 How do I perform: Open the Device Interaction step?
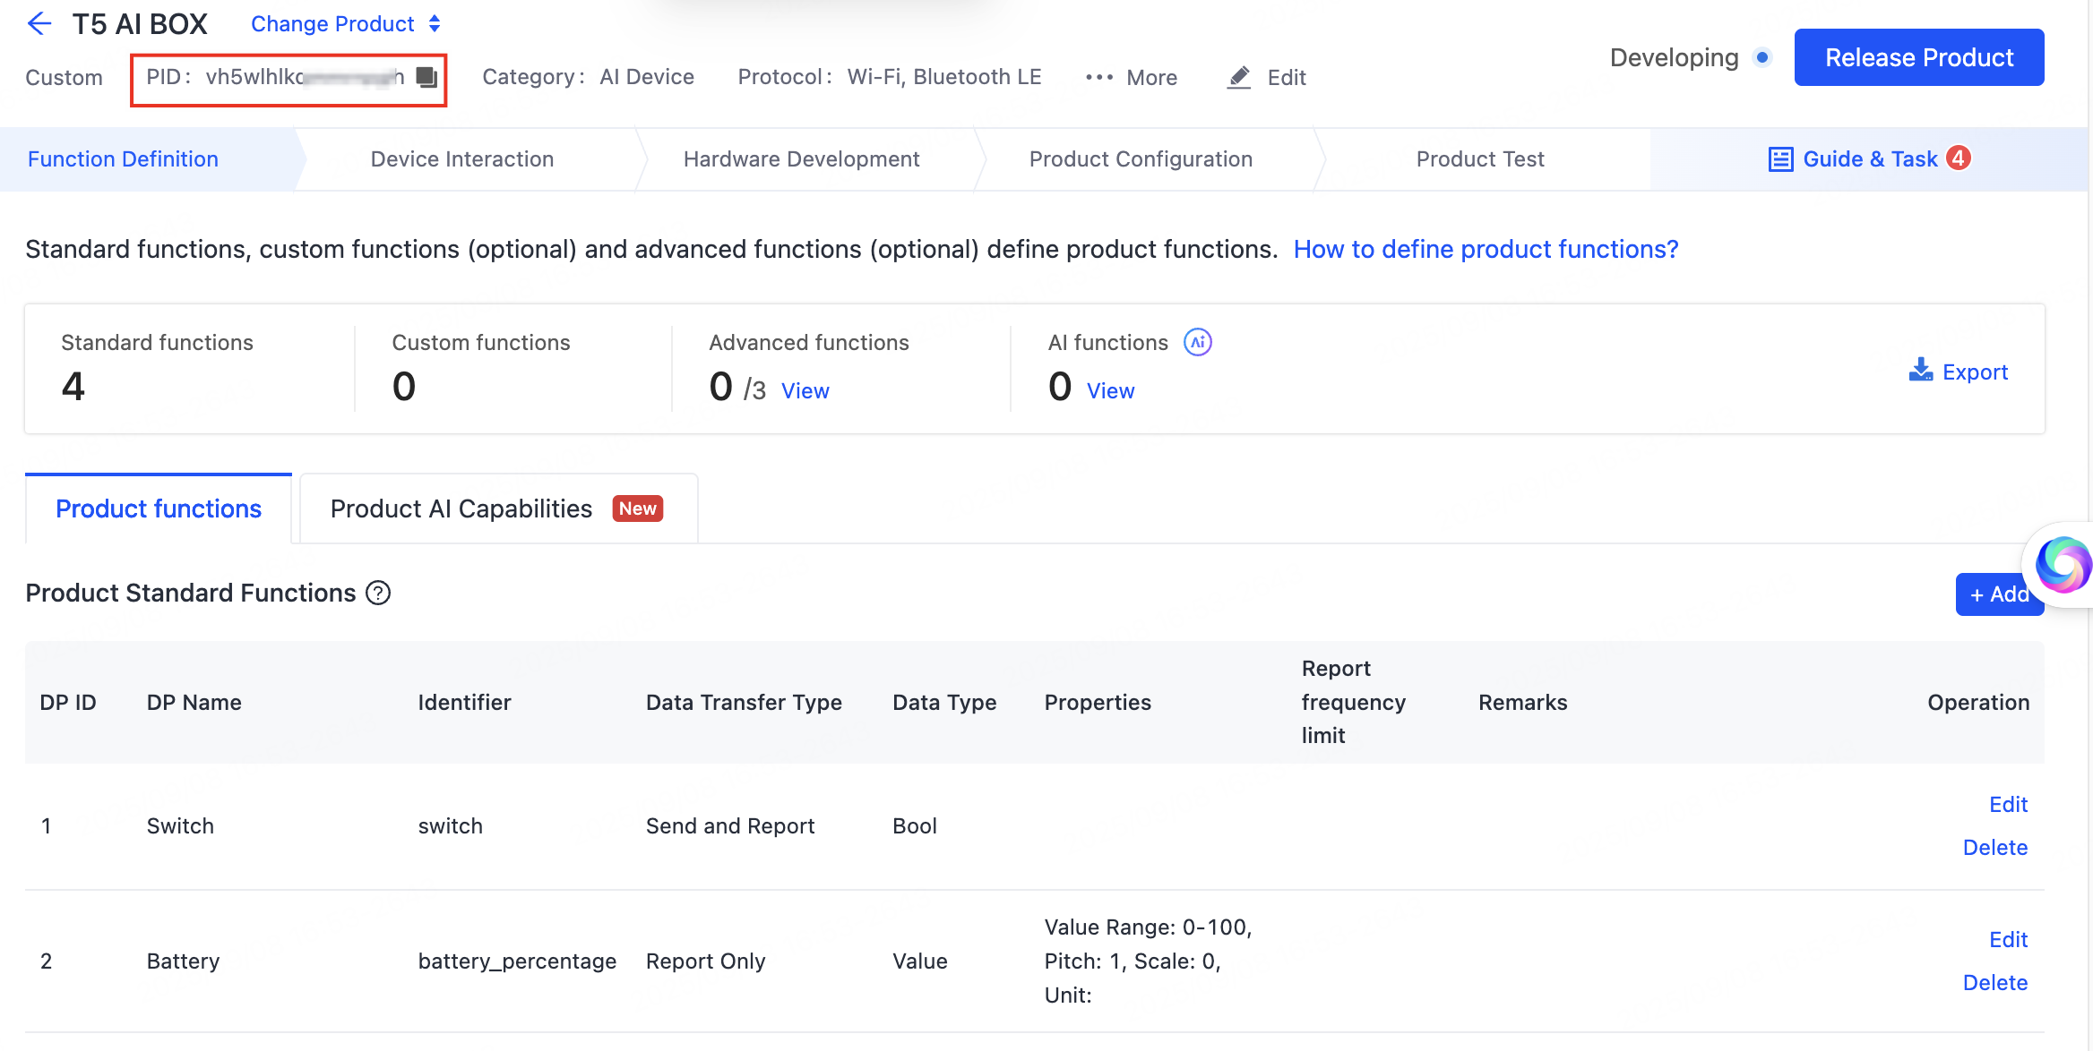point(462,159)
